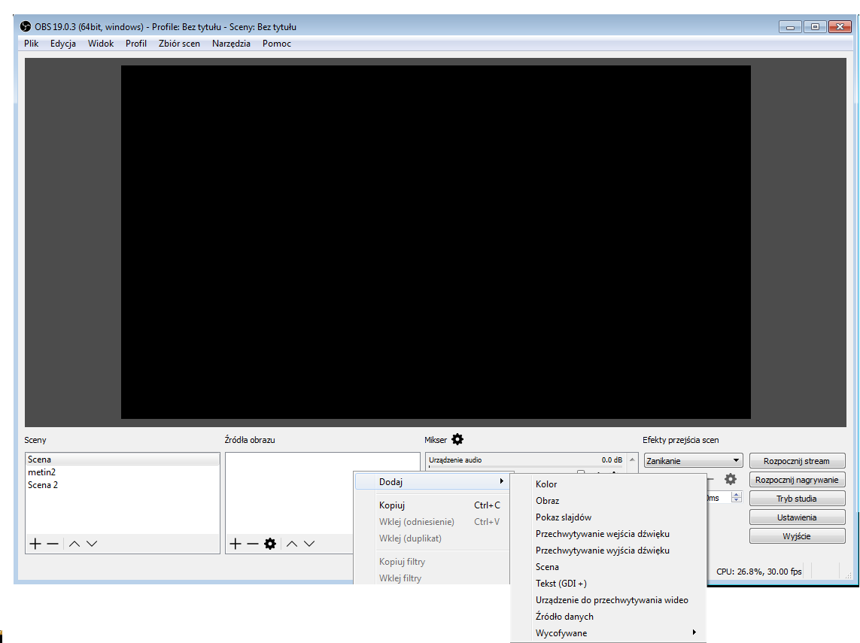The height and width of the screenshot is (643, 860).
Task: Remove source with minus icon under Źródła obrazu
Action: 252,544
